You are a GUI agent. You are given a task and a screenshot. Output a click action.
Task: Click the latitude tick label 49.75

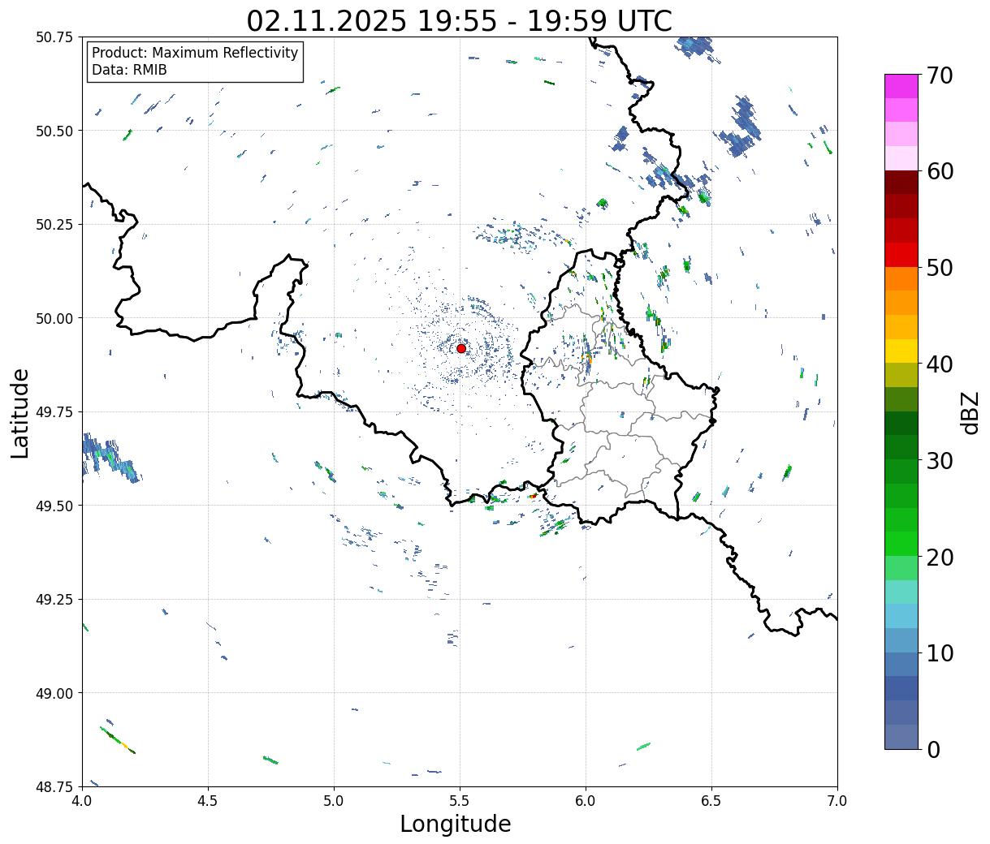[54, 412]
